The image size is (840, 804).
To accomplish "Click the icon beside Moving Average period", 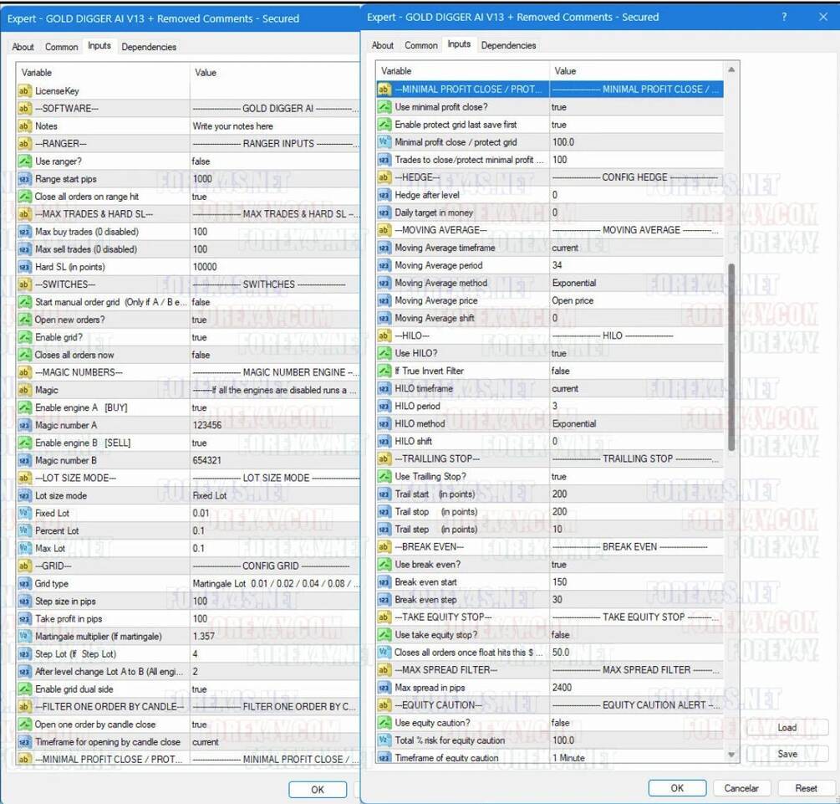I will 384,265.
